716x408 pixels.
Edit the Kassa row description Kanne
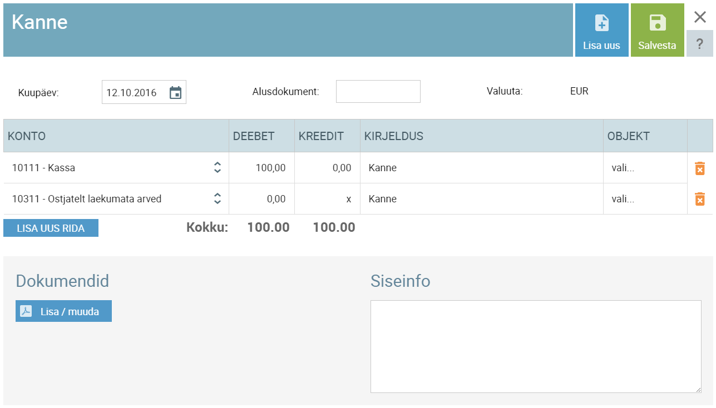click(x=481, y=168)
